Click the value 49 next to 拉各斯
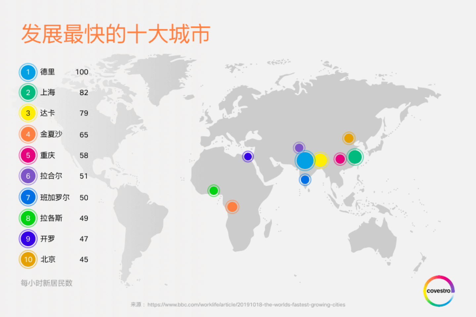Image resolution: width=476 pixels, height=317 pixels. coord(84,218)
